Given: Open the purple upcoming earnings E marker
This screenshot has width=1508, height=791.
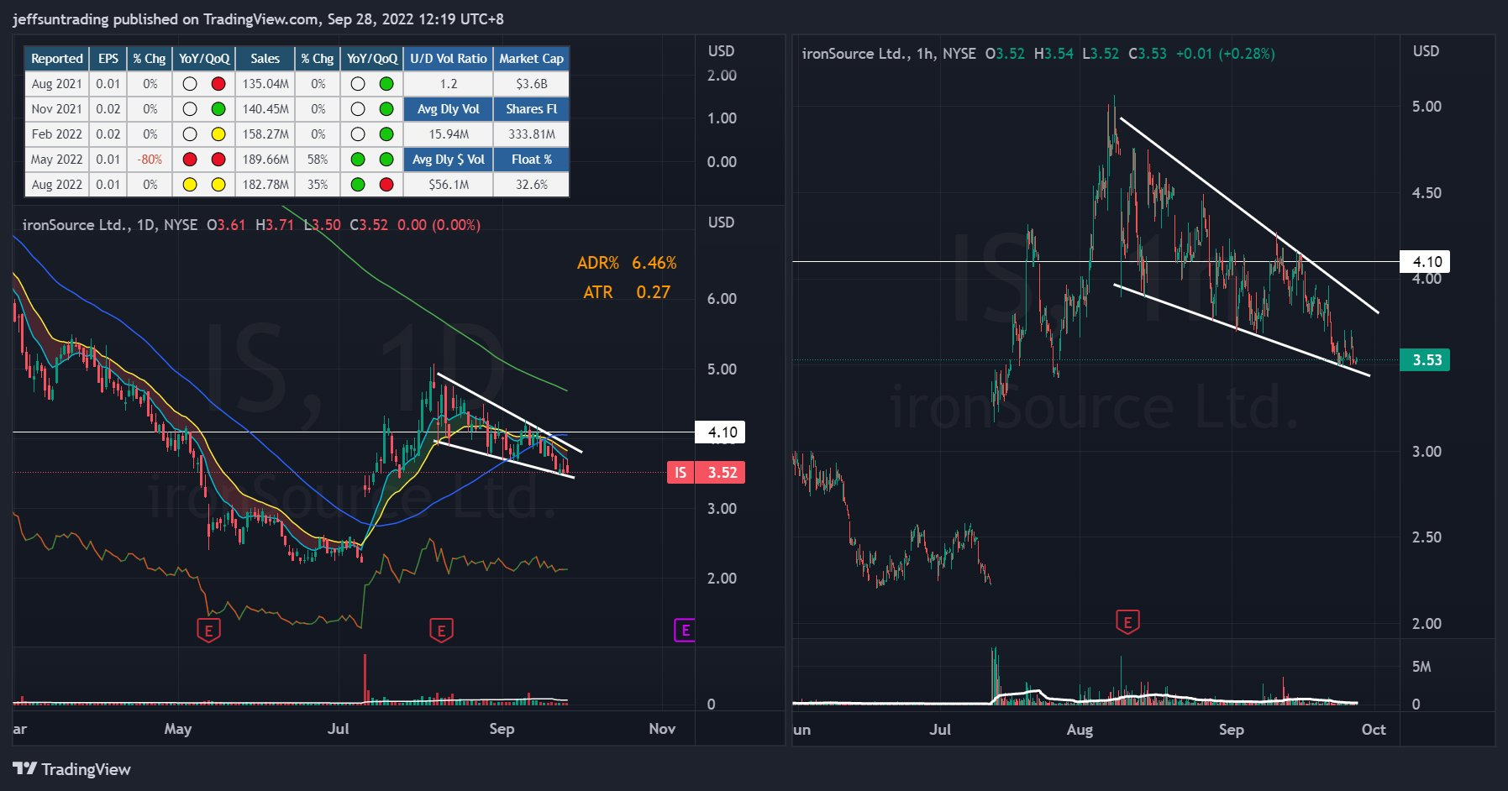Looking at the screenshot, I should click(x=685, y=630).
